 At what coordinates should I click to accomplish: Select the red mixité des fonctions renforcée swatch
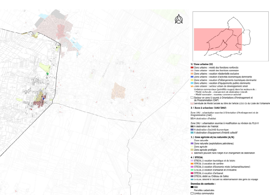click(192, 67)
